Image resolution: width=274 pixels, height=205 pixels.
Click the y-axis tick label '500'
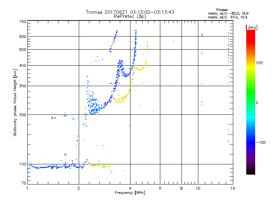(23, 50)
